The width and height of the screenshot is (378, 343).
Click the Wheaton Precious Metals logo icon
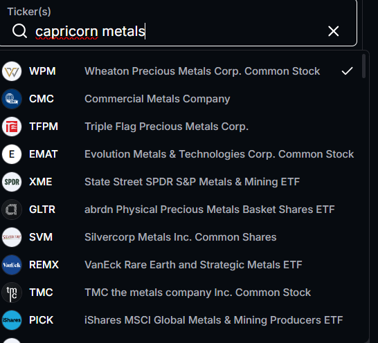coord(12,71)
